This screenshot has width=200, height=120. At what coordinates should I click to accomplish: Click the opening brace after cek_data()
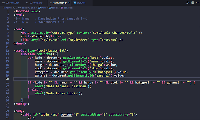57,54
